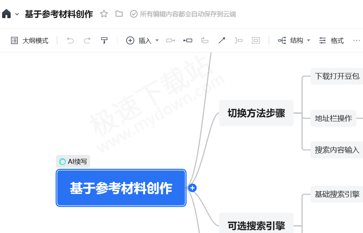Return home using the house icon

6,13
